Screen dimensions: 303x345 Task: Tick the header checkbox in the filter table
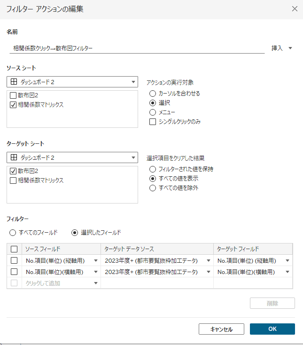(14, 249)
